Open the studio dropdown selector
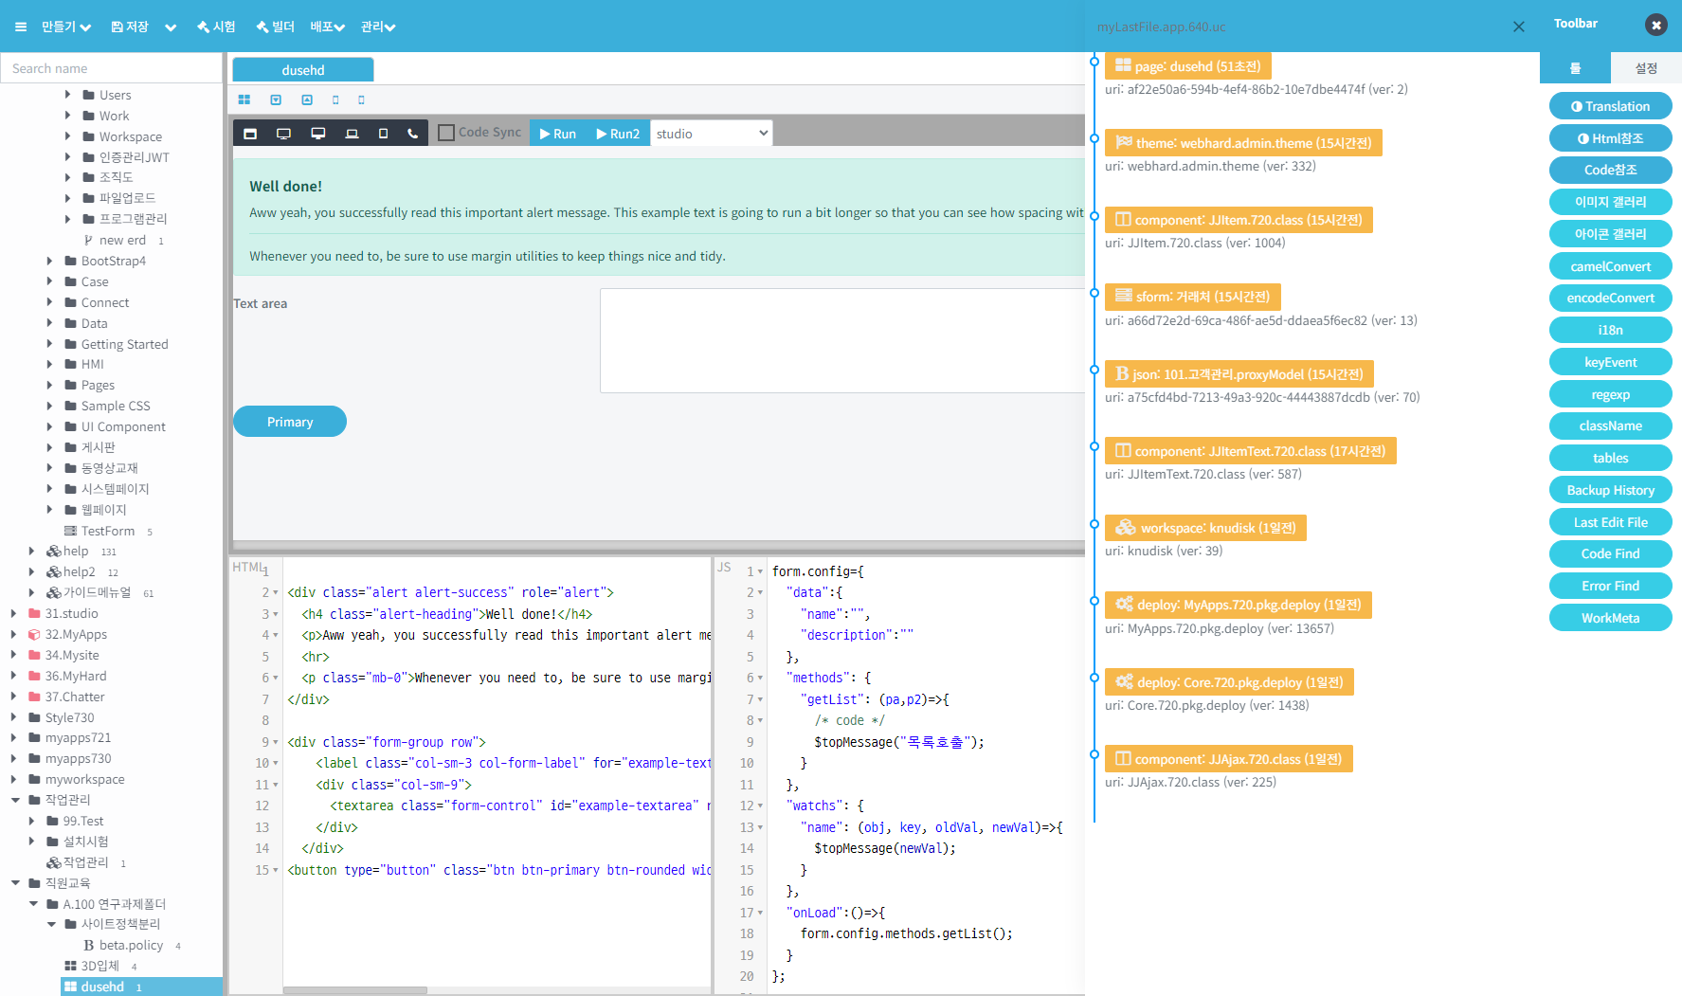The image size is (1682, 996). (712, 134)
